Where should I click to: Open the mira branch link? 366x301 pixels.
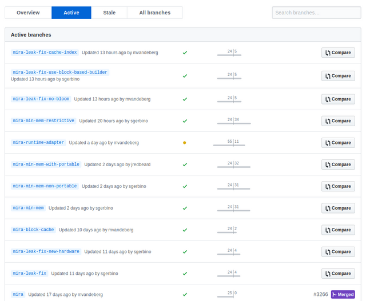tap(18, 294)
